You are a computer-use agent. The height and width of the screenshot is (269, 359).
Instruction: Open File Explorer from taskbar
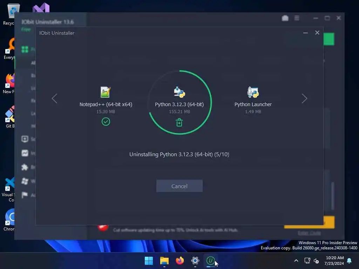point(164,261)
